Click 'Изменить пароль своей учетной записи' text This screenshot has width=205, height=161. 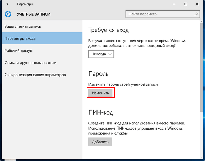(123, 84)
